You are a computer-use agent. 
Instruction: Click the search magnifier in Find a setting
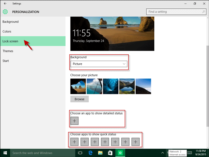click(204, 12)
